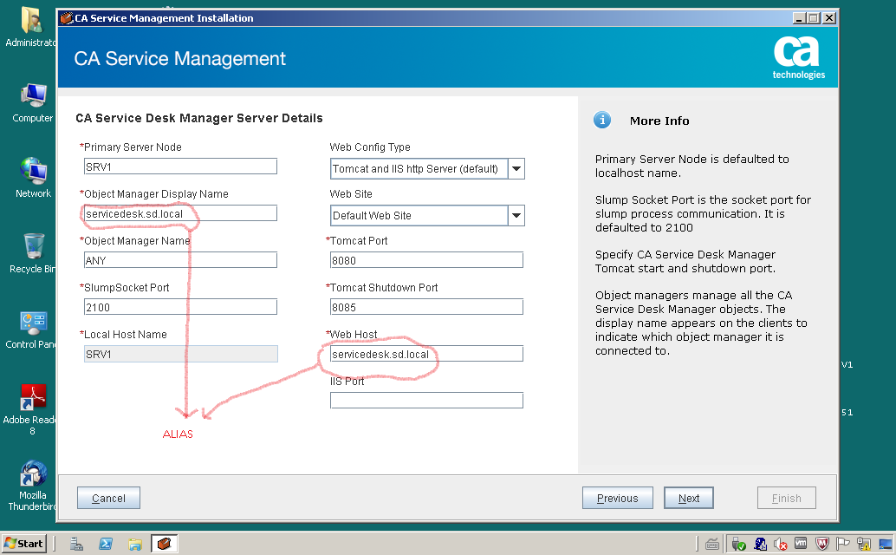Click the PowerShell taskbar icon
Screen dimensions: 896x555
point(106,544)
